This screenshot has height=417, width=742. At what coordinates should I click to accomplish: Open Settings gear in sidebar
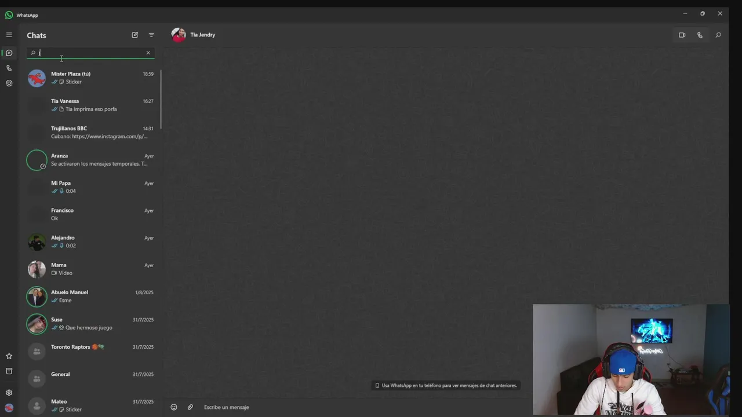point(9,393)
